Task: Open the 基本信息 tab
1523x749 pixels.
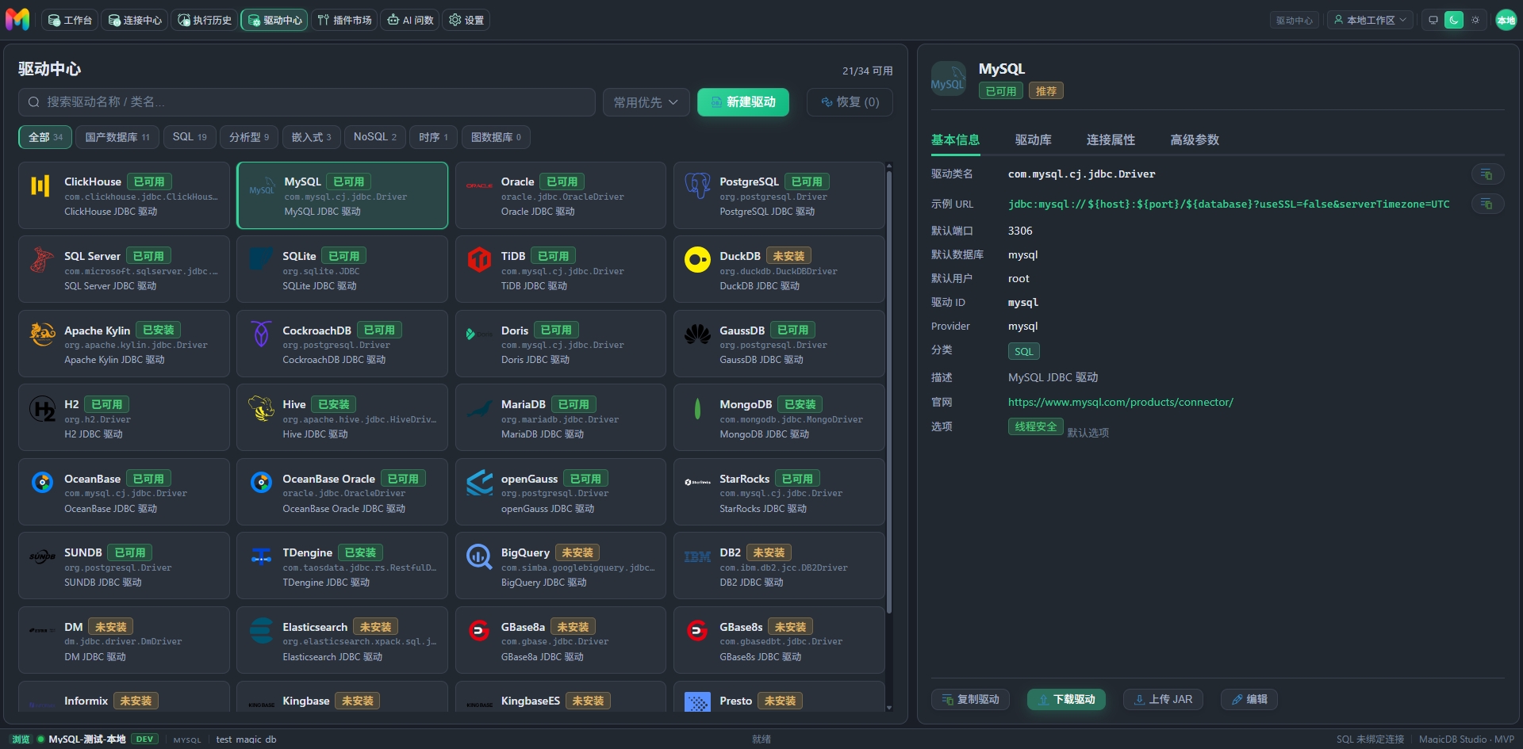Action: pos(955,140)
